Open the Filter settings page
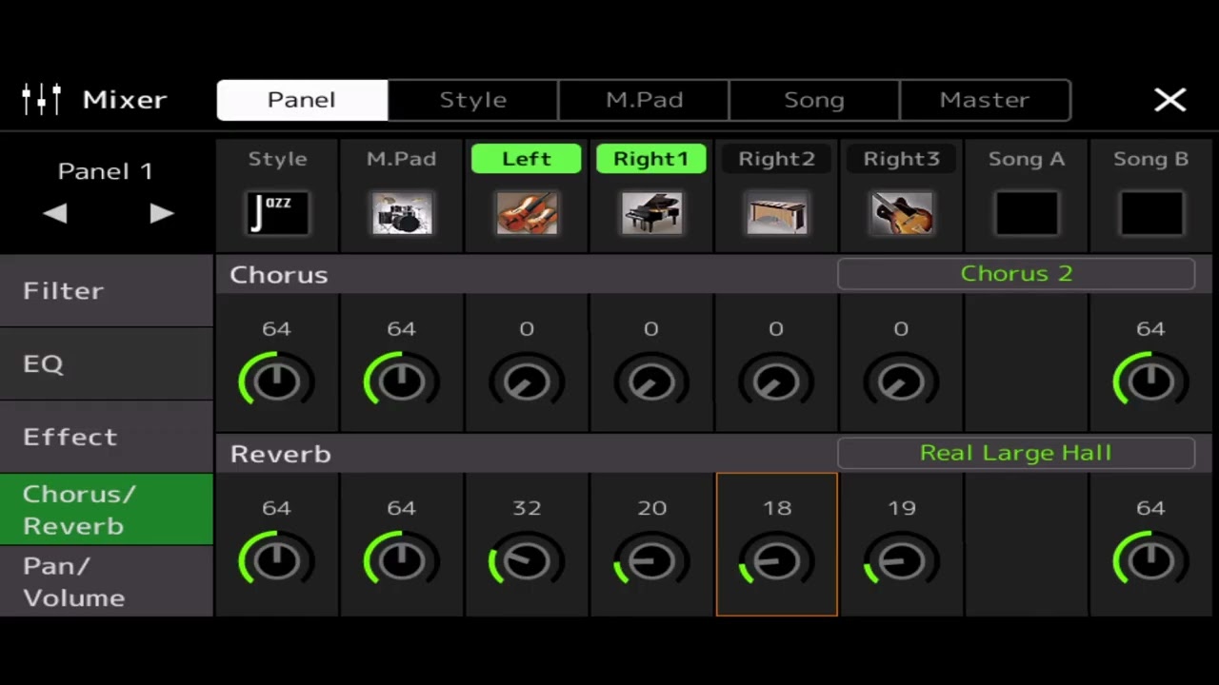The width and height of the screenshot is (1219, 685). (106, 290)
